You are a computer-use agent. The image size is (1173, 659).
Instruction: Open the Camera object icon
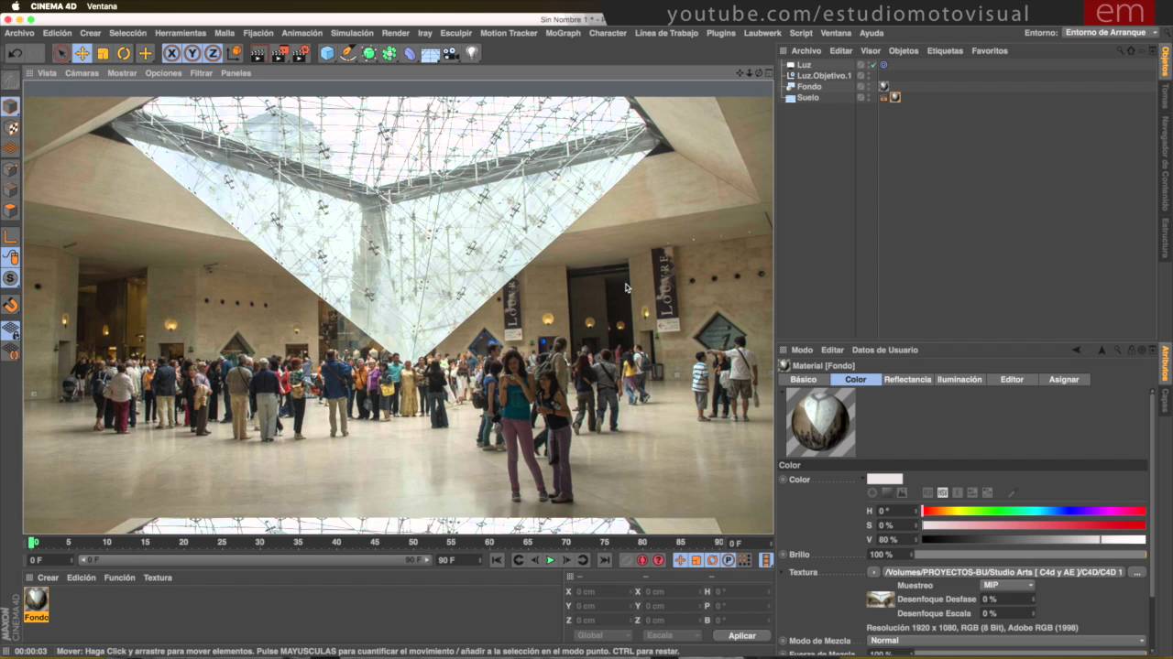(451, 53)
